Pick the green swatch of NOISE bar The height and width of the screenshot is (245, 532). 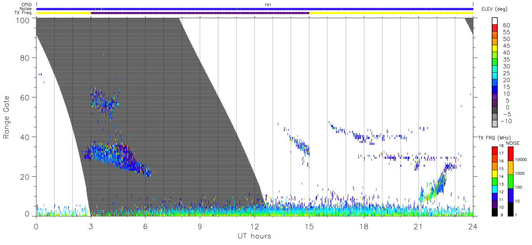[x=510, y=181]
